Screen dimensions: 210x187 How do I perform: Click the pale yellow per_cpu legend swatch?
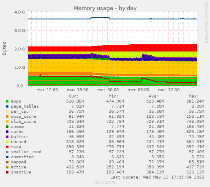pyautogui.click(x=7, y=111)
